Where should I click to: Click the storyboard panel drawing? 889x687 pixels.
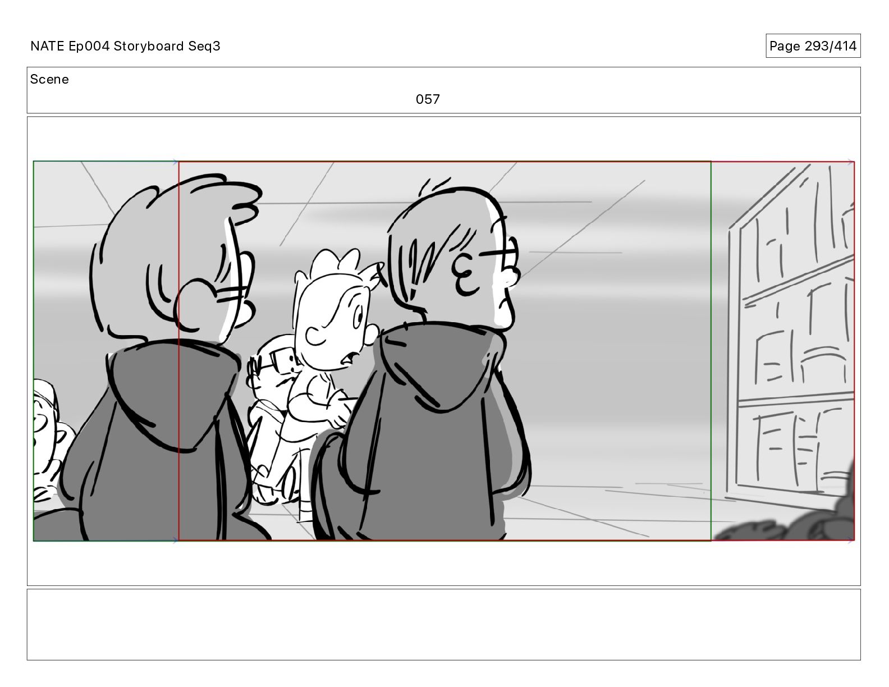(x=444, y=351)
